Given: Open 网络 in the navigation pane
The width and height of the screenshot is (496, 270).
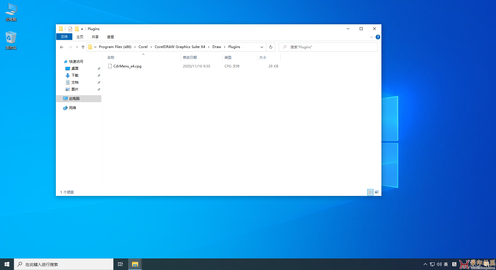Looking at the screenshot, I should click(x=73, y=107).
